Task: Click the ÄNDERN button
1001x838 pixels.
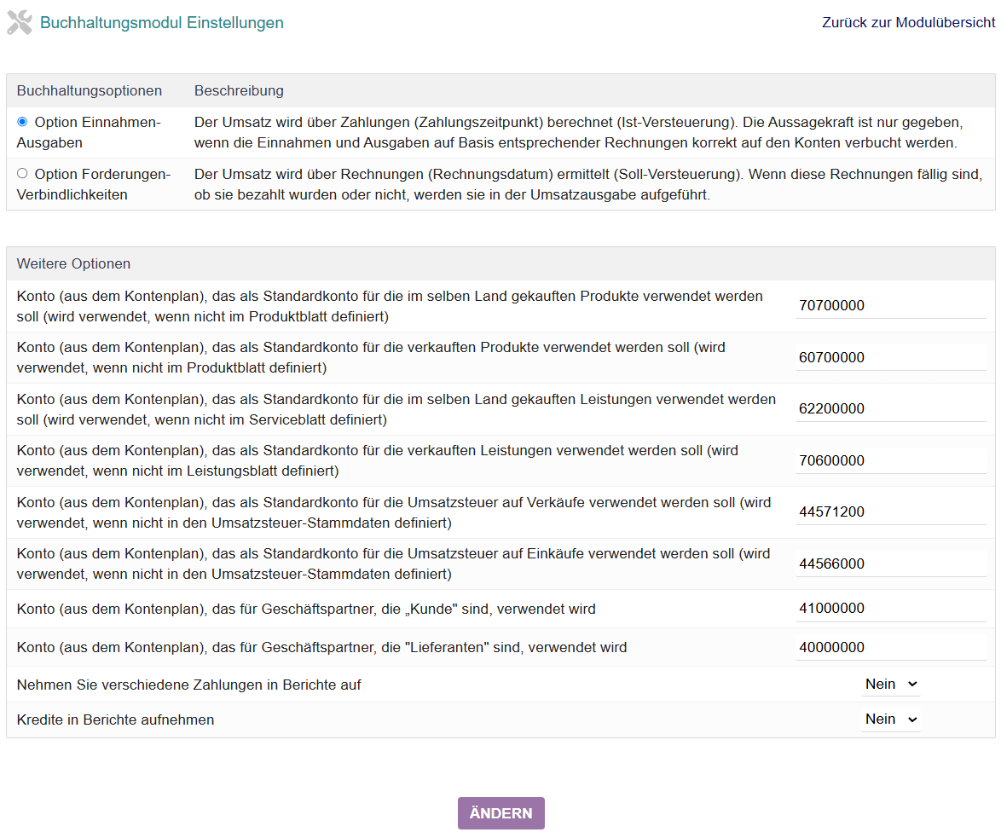Action: (501, 813)
